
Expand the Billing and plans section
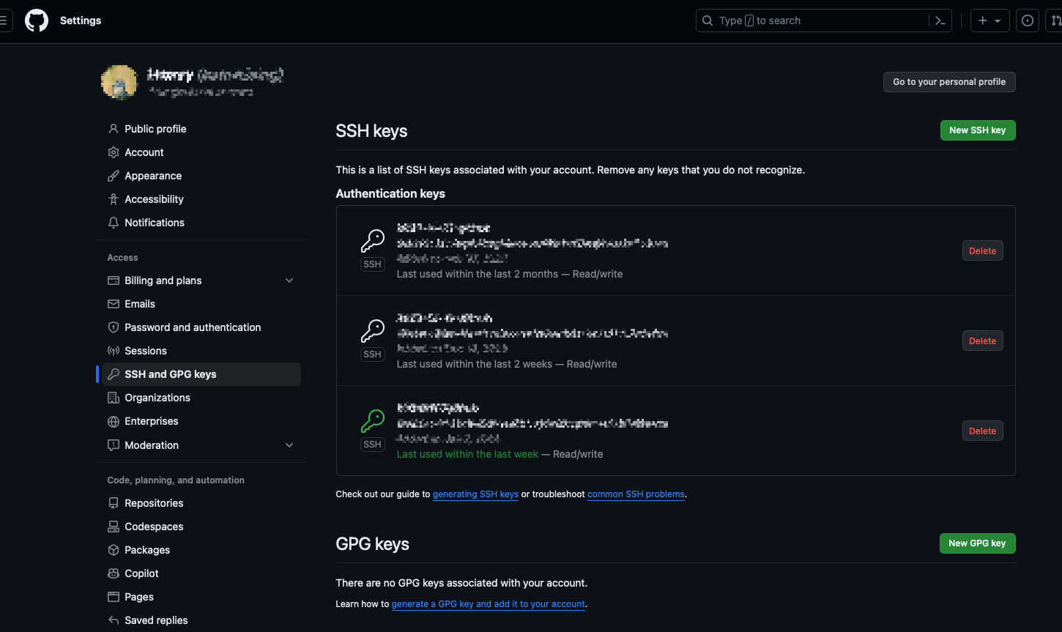289,280
